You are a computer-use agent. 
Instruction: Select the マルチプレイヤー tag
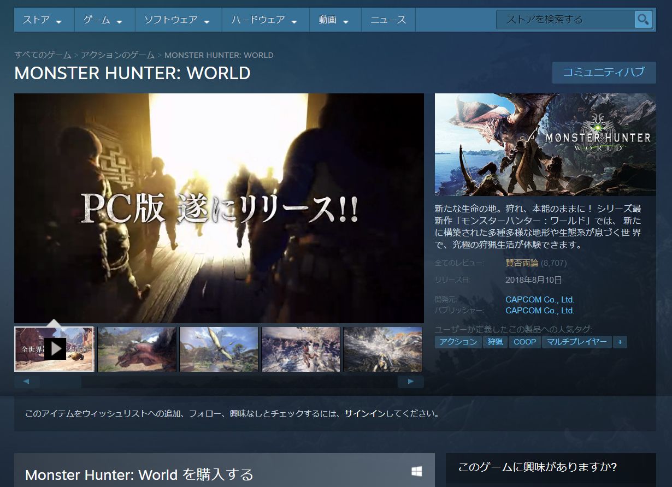click(577, 342)
